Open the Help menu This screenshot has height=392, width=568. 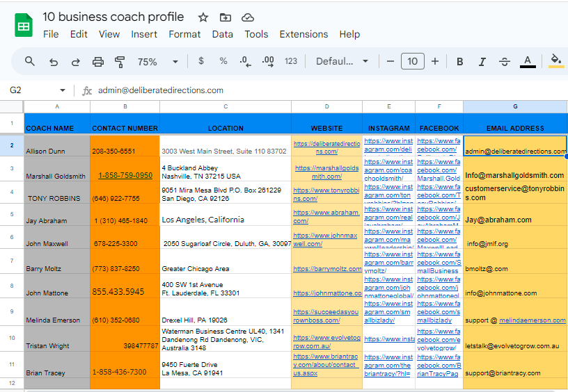point(349,34)
